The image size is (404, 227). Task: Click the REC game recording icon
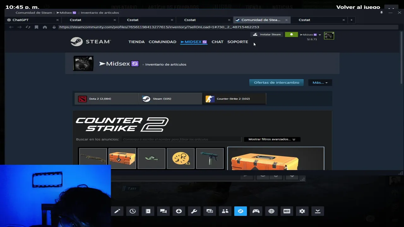(x=287, y=211)
